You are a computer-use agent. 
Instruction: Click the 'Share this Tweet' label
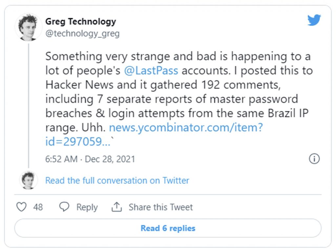point(160,207)
